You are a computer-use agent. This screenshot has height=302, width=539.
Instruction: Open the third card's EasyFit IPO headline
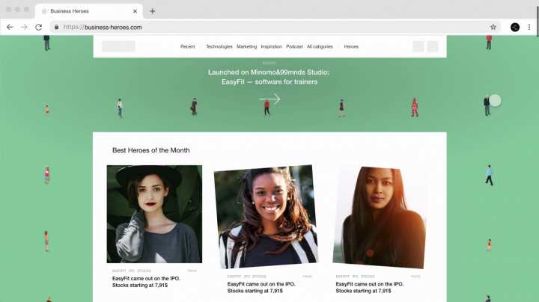pyautogui.click(x=370, y=287)
